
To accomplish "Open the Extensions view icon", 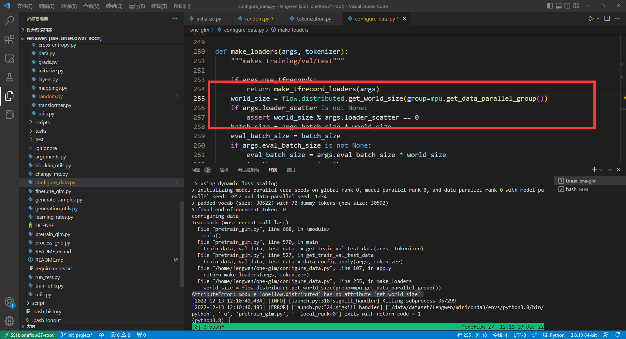I will [9, 40].
